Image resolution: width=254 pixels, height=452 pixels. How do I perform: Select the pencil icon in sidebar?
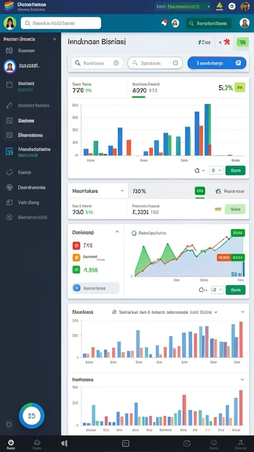(x=9, y=105)
